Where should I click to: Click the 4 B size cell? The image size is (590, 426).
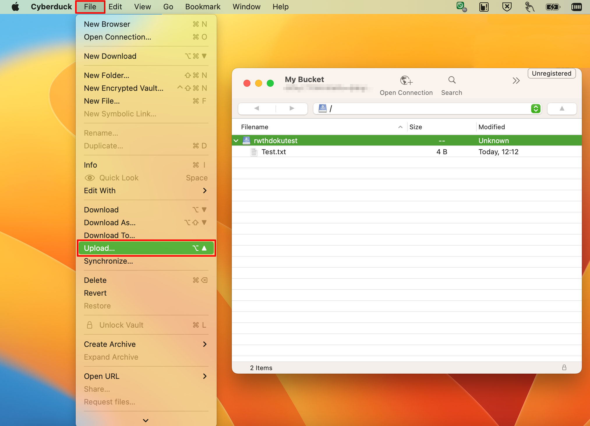442,152
